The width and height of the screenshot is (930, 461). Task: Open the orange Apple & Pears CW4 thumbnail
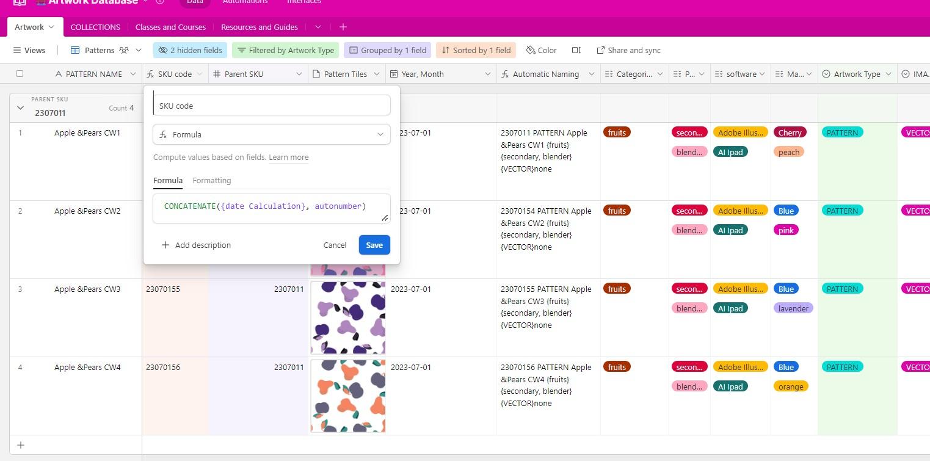tap(348, 396)
